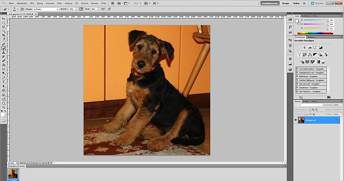Open the brush Modus dropdown
This screenshot has width=344, height=181.
[x=46, y=9]
